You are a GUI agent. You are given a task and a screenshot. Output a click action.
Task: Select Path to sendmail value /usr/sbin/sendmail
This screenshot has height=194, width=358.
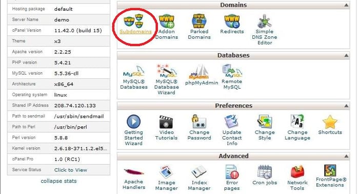click(x=79, y=117)
